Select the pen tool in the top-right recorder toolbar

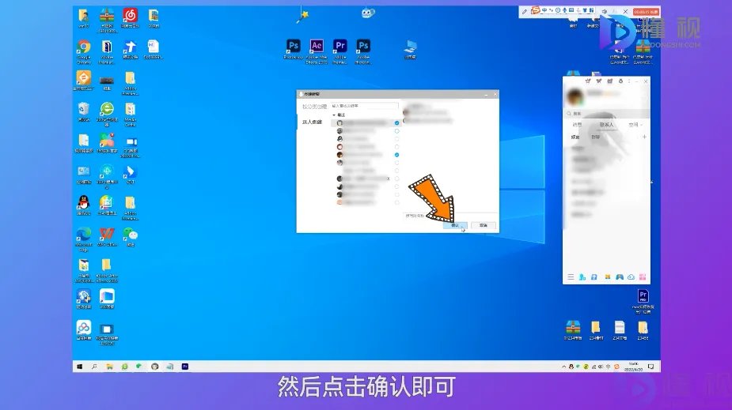[525, 11]
